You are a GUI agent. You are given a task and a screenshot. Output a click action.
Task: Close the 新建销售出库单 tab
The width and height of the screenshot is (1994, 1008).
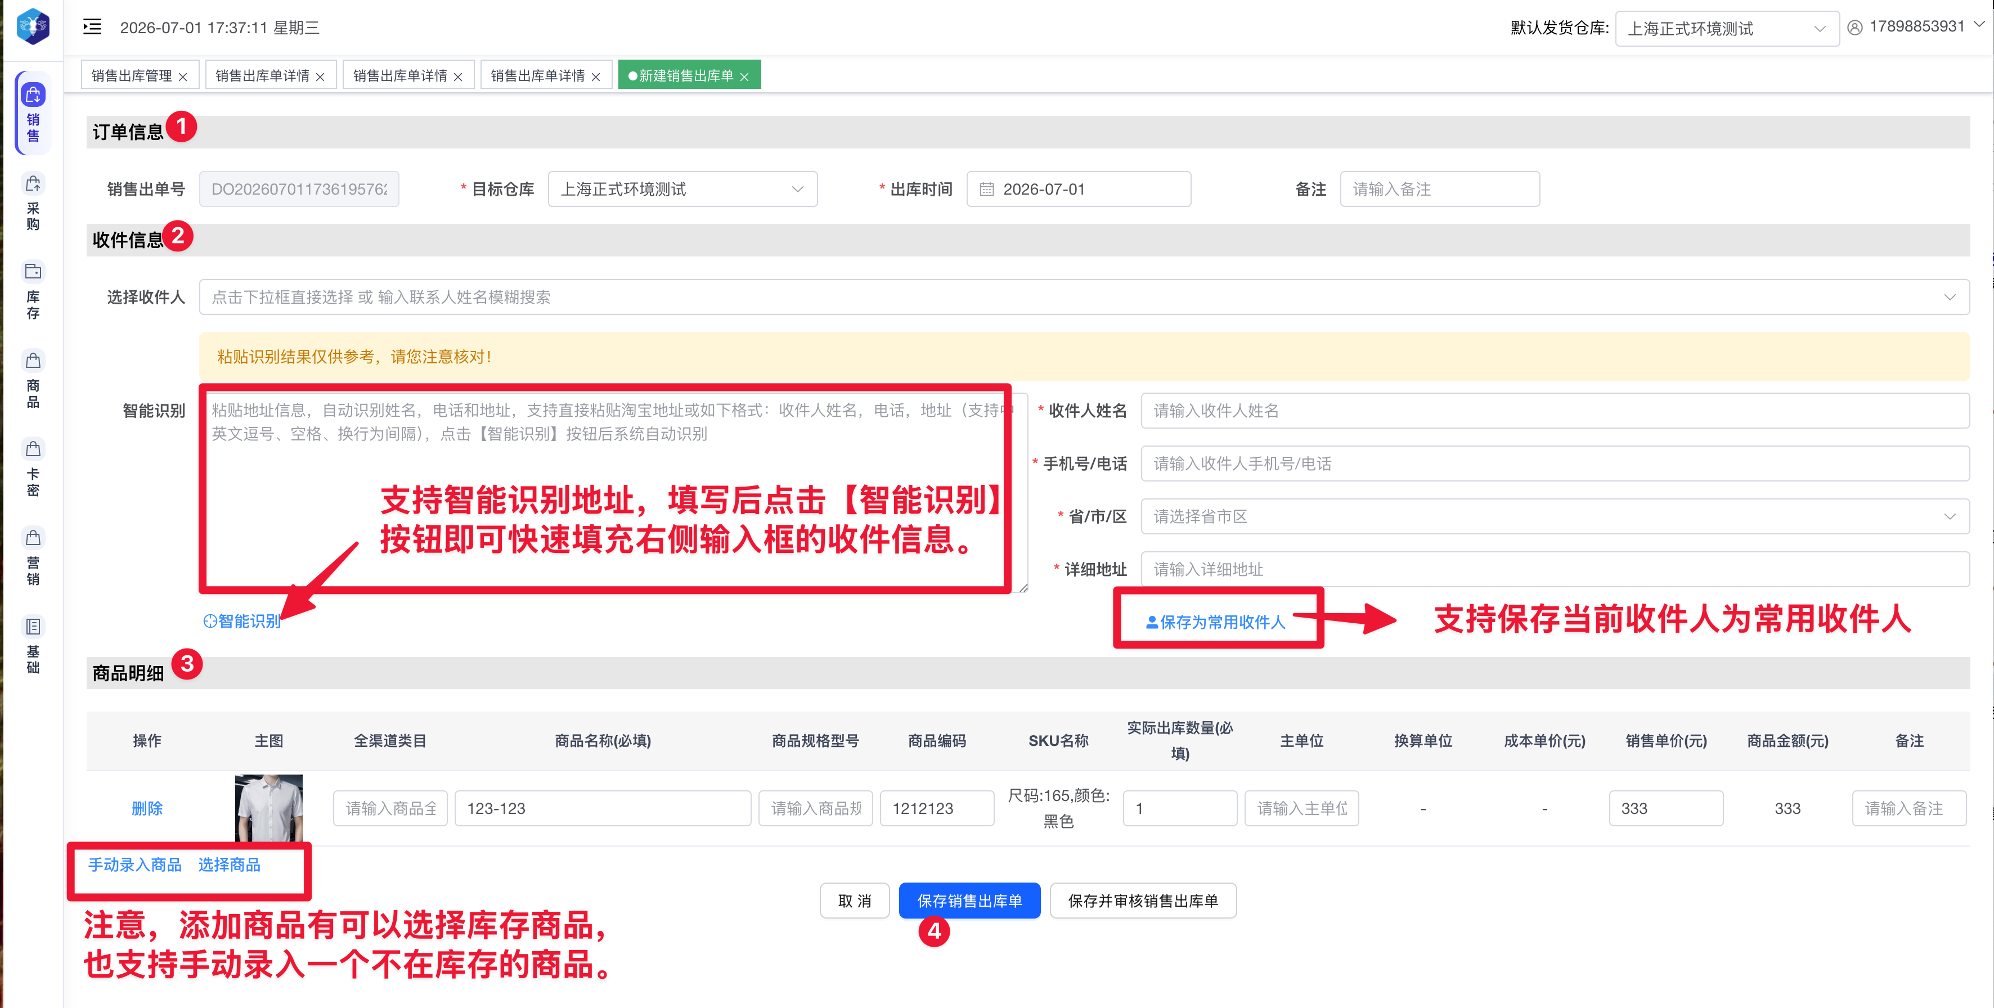744,76
